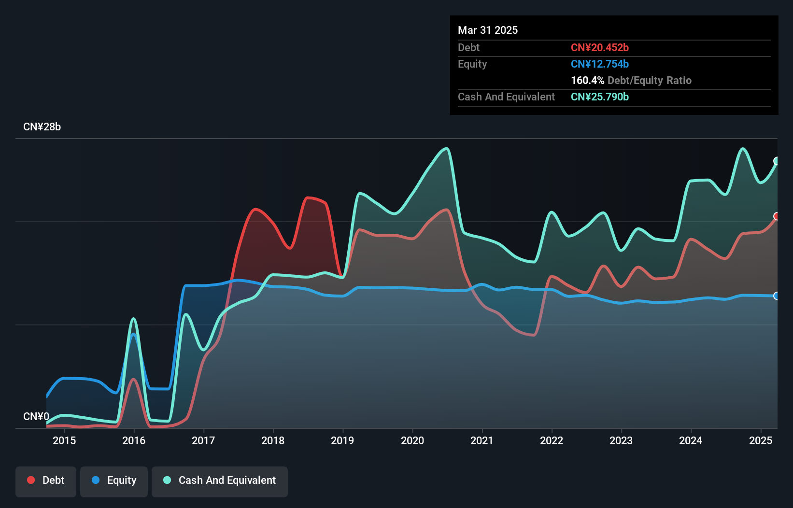Click the blue Equity legend dot

96,480
